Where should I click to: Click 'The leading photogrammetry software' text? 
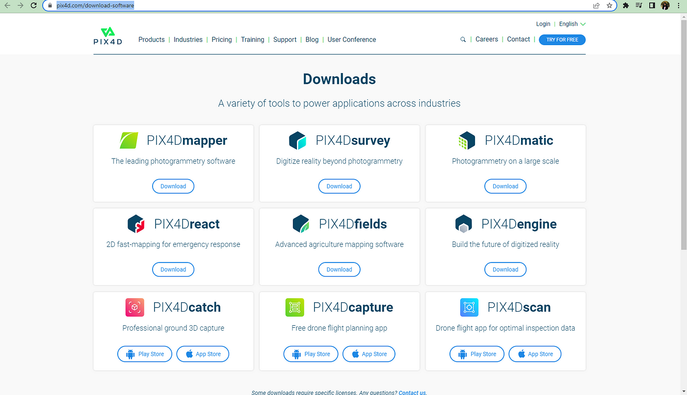173,161
